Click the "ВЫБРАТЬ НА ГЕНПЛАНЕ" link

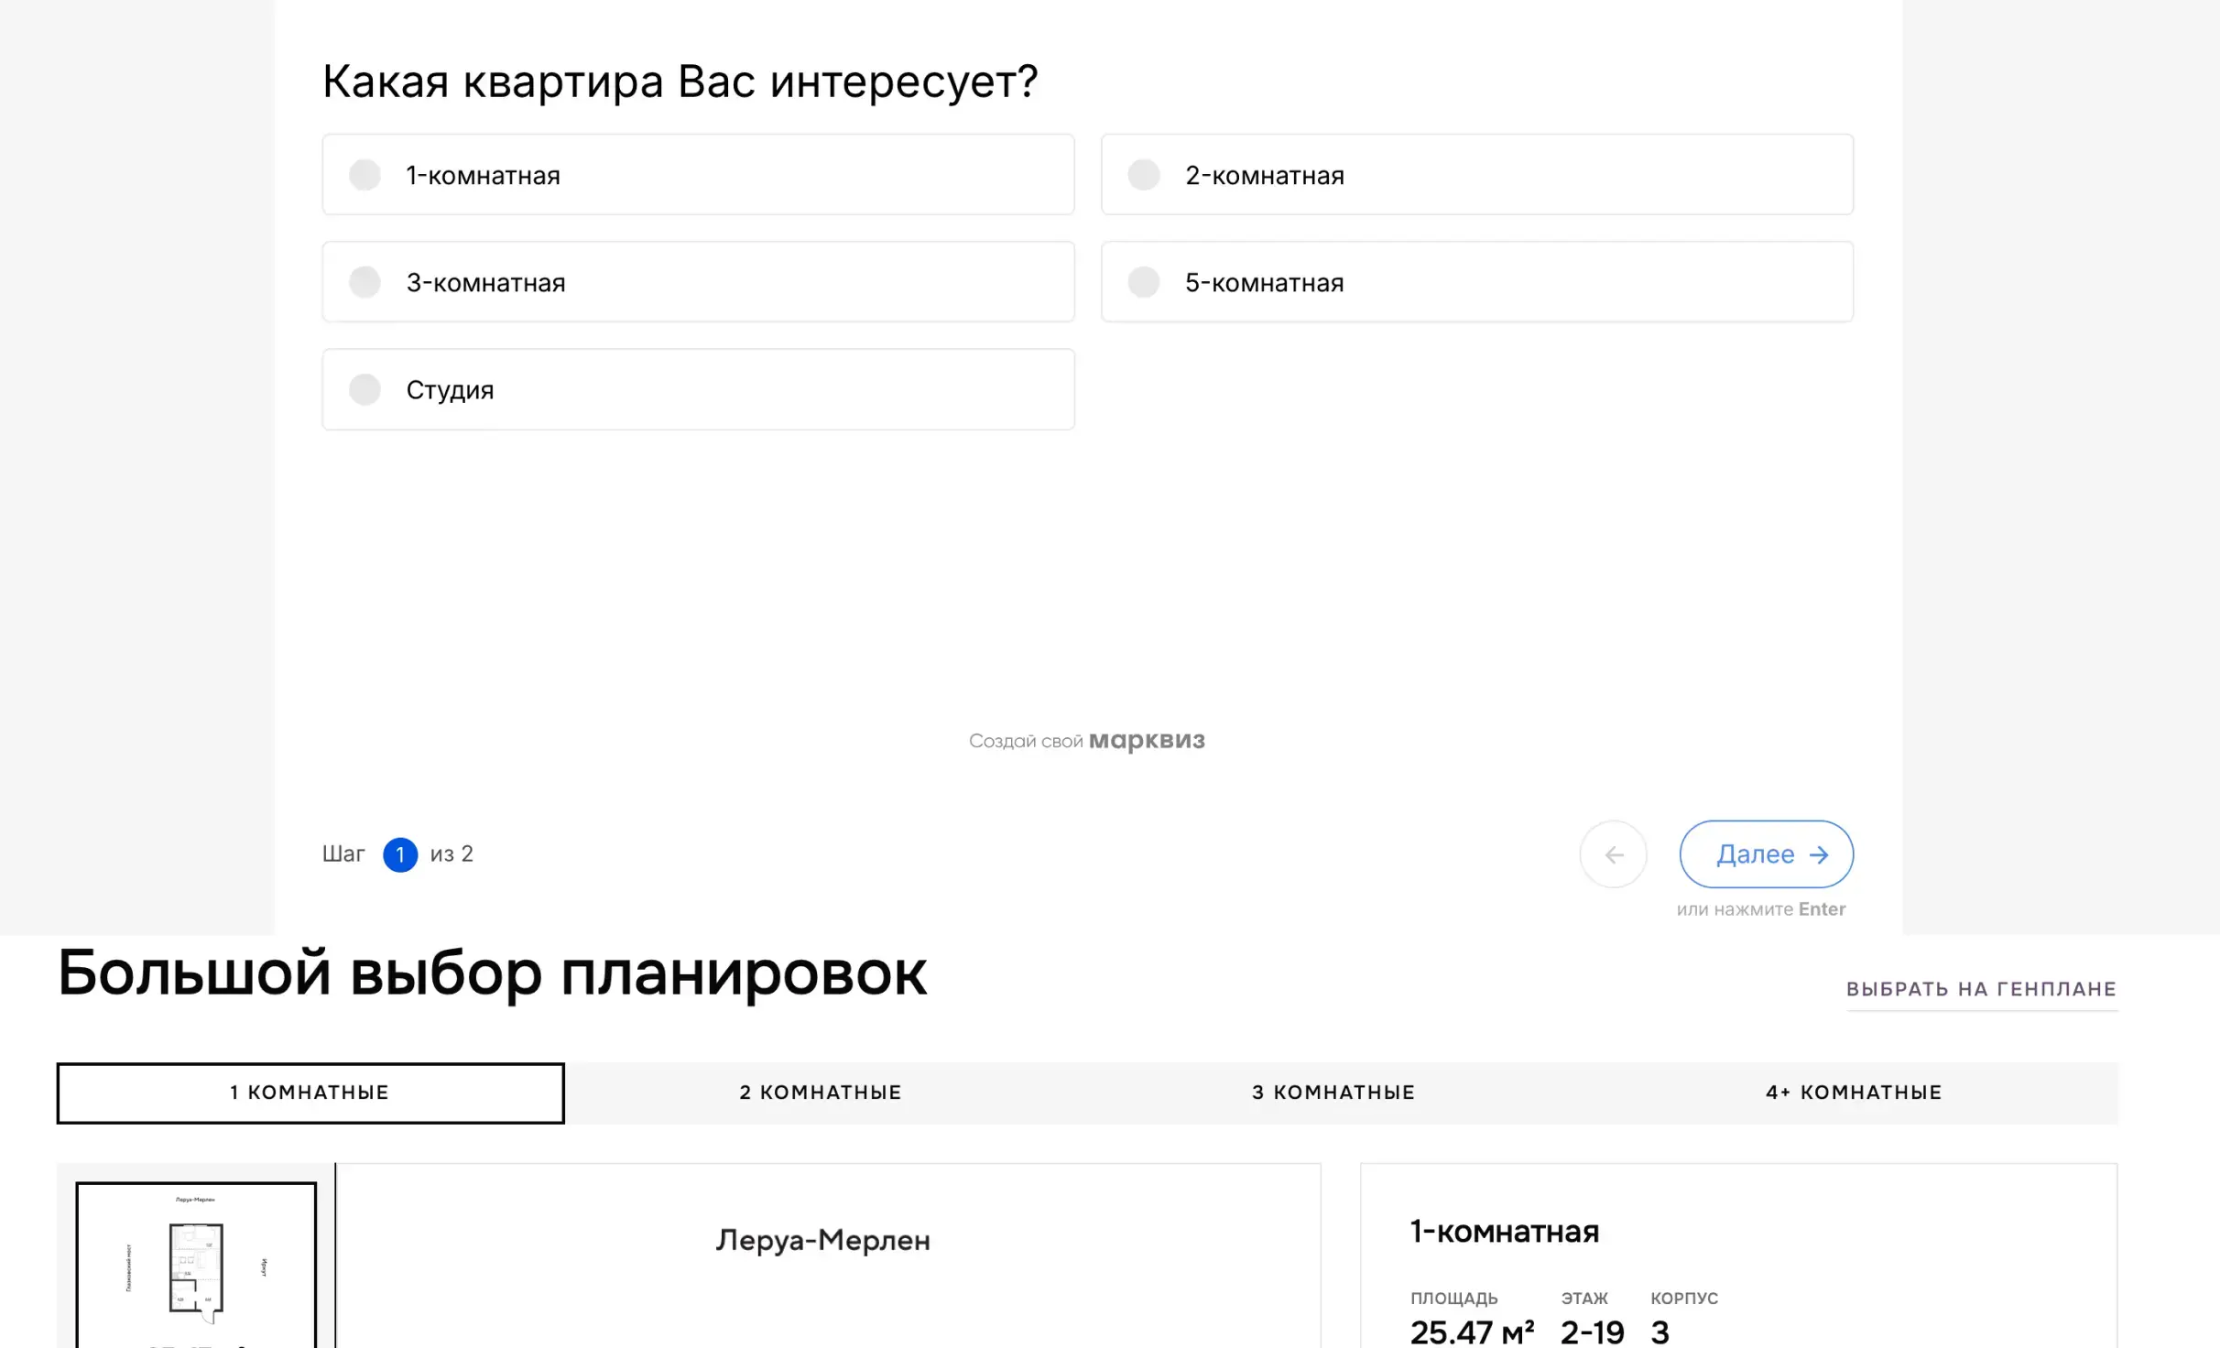pos(1983,988)
